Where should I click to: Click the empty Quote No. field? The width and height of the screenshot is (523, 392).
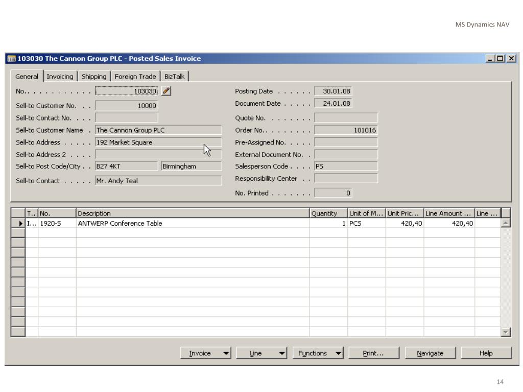[x=346, y=118]
